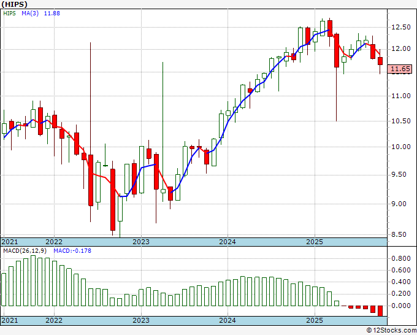The image size is (417, 335).
Task: Click the largest negative red MACD histogram bar
Action: pyautogui.click(x=380, y=311)
